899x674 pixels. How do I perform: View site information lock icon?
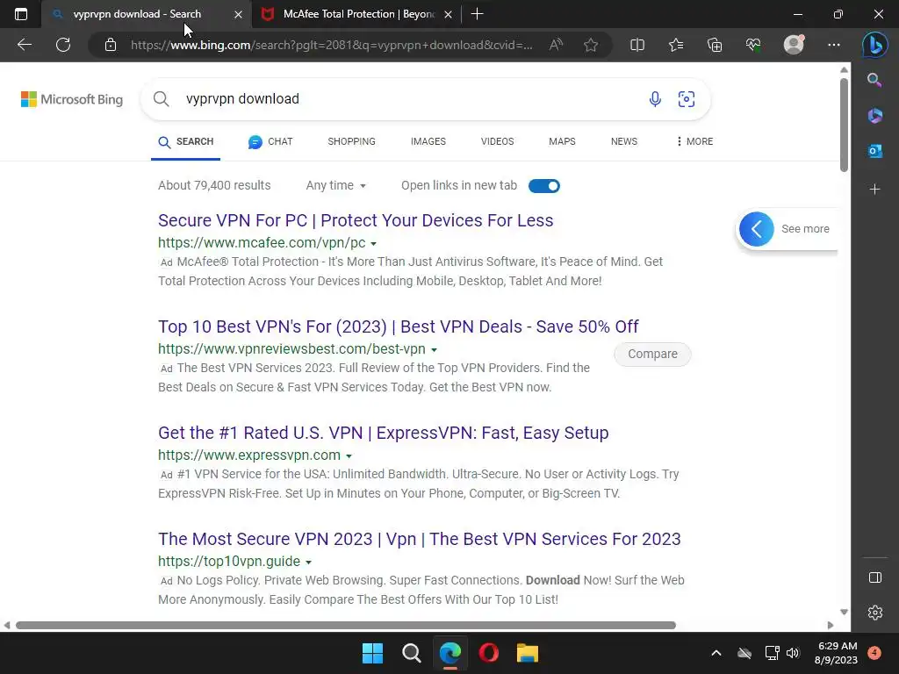(x=111, y=45)
